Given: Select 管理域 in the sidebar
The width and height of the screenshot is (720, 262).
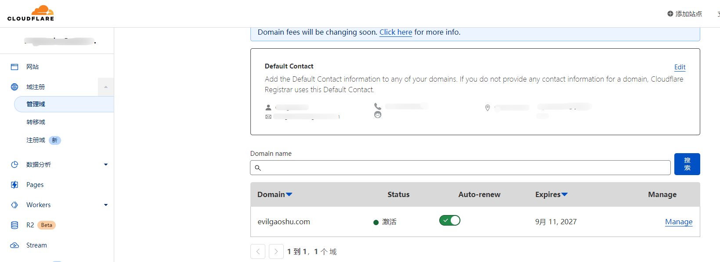Looking at the screenshot, I should click(x=64, y=104).
